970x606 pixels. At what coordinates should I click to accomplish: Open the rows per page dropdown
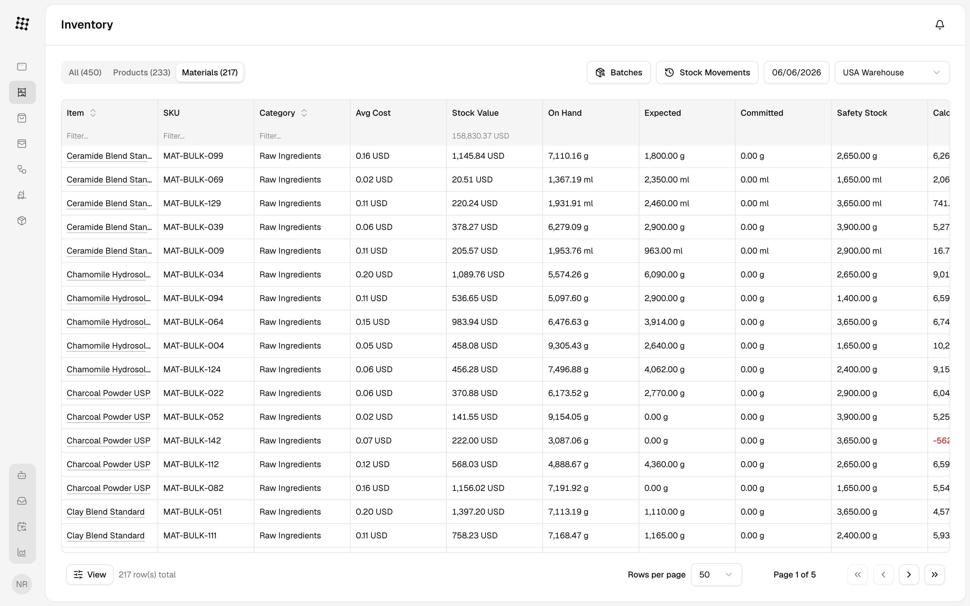click(716, 574)
